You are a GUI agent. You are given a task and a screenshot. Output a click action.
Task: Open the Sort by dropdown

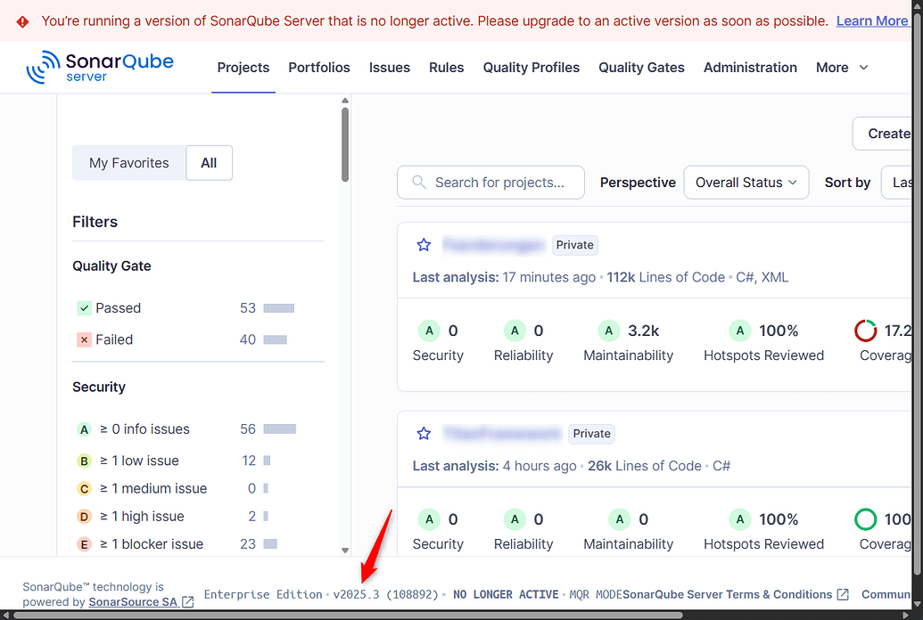(x=903, y=182)
